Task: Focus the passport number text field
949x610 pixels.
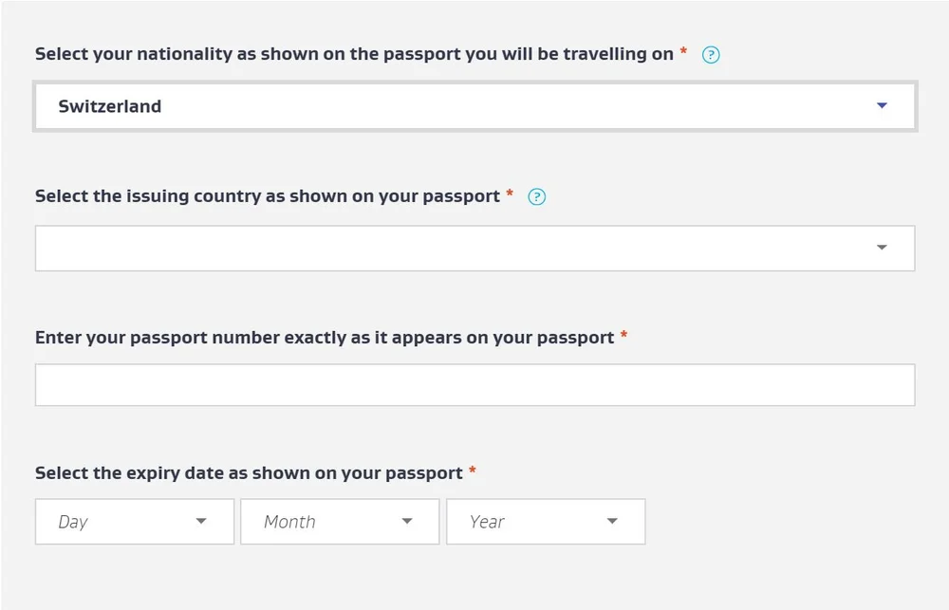Action: 474,385
